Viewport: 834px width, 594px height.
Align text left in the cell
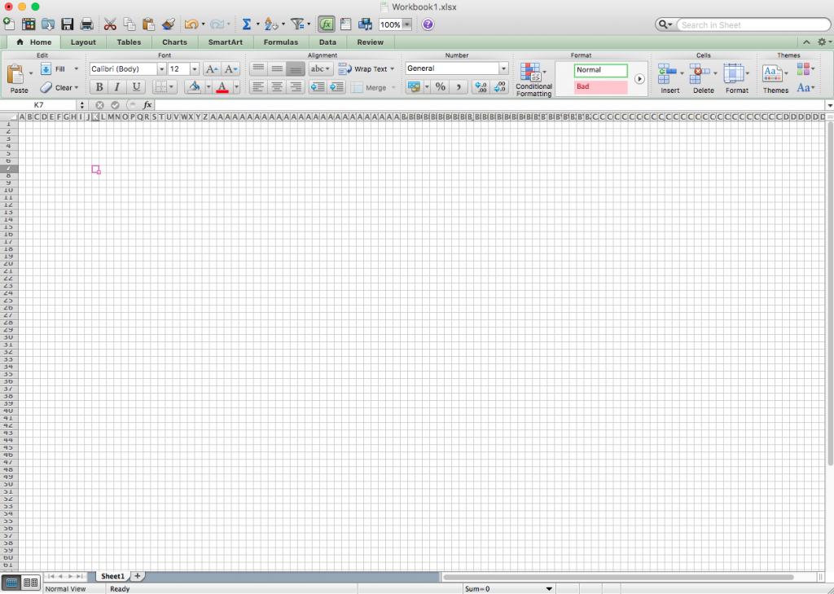258,87
